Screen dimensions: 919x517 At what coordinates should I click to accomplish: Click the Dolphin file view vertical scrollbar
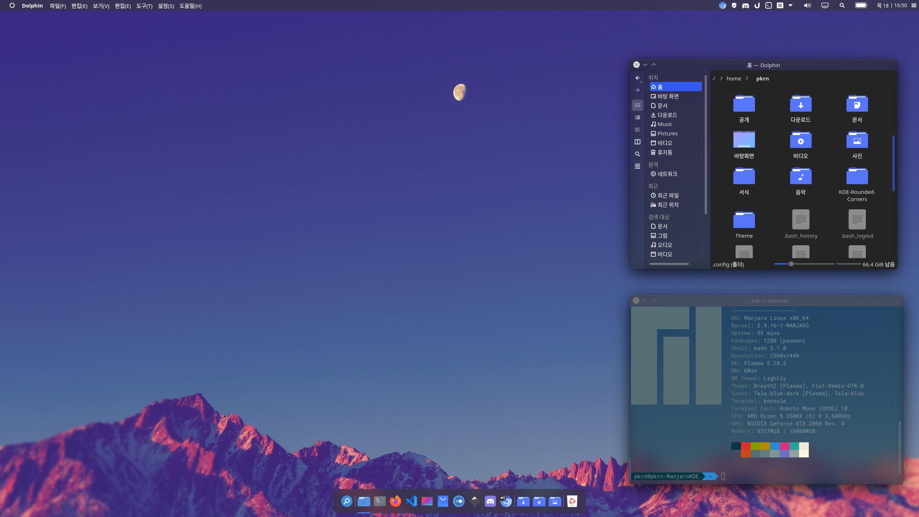pyautogui.click(x=893, y=163)
